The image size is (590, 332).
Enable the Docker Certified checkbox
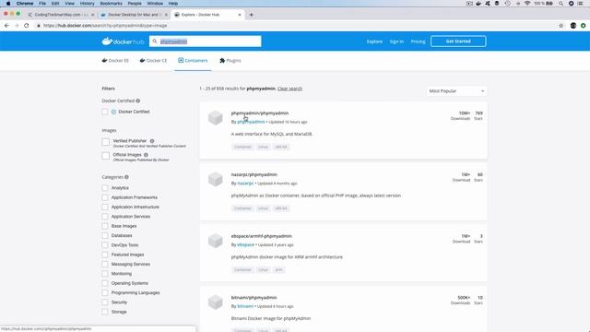tap(105, 112)
